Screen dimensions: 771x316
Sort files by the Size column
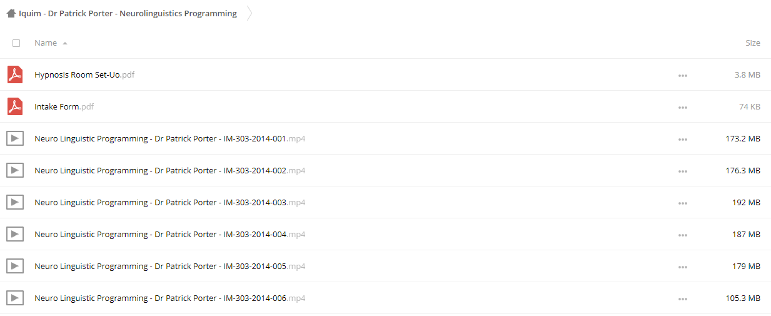pos(752,43)
